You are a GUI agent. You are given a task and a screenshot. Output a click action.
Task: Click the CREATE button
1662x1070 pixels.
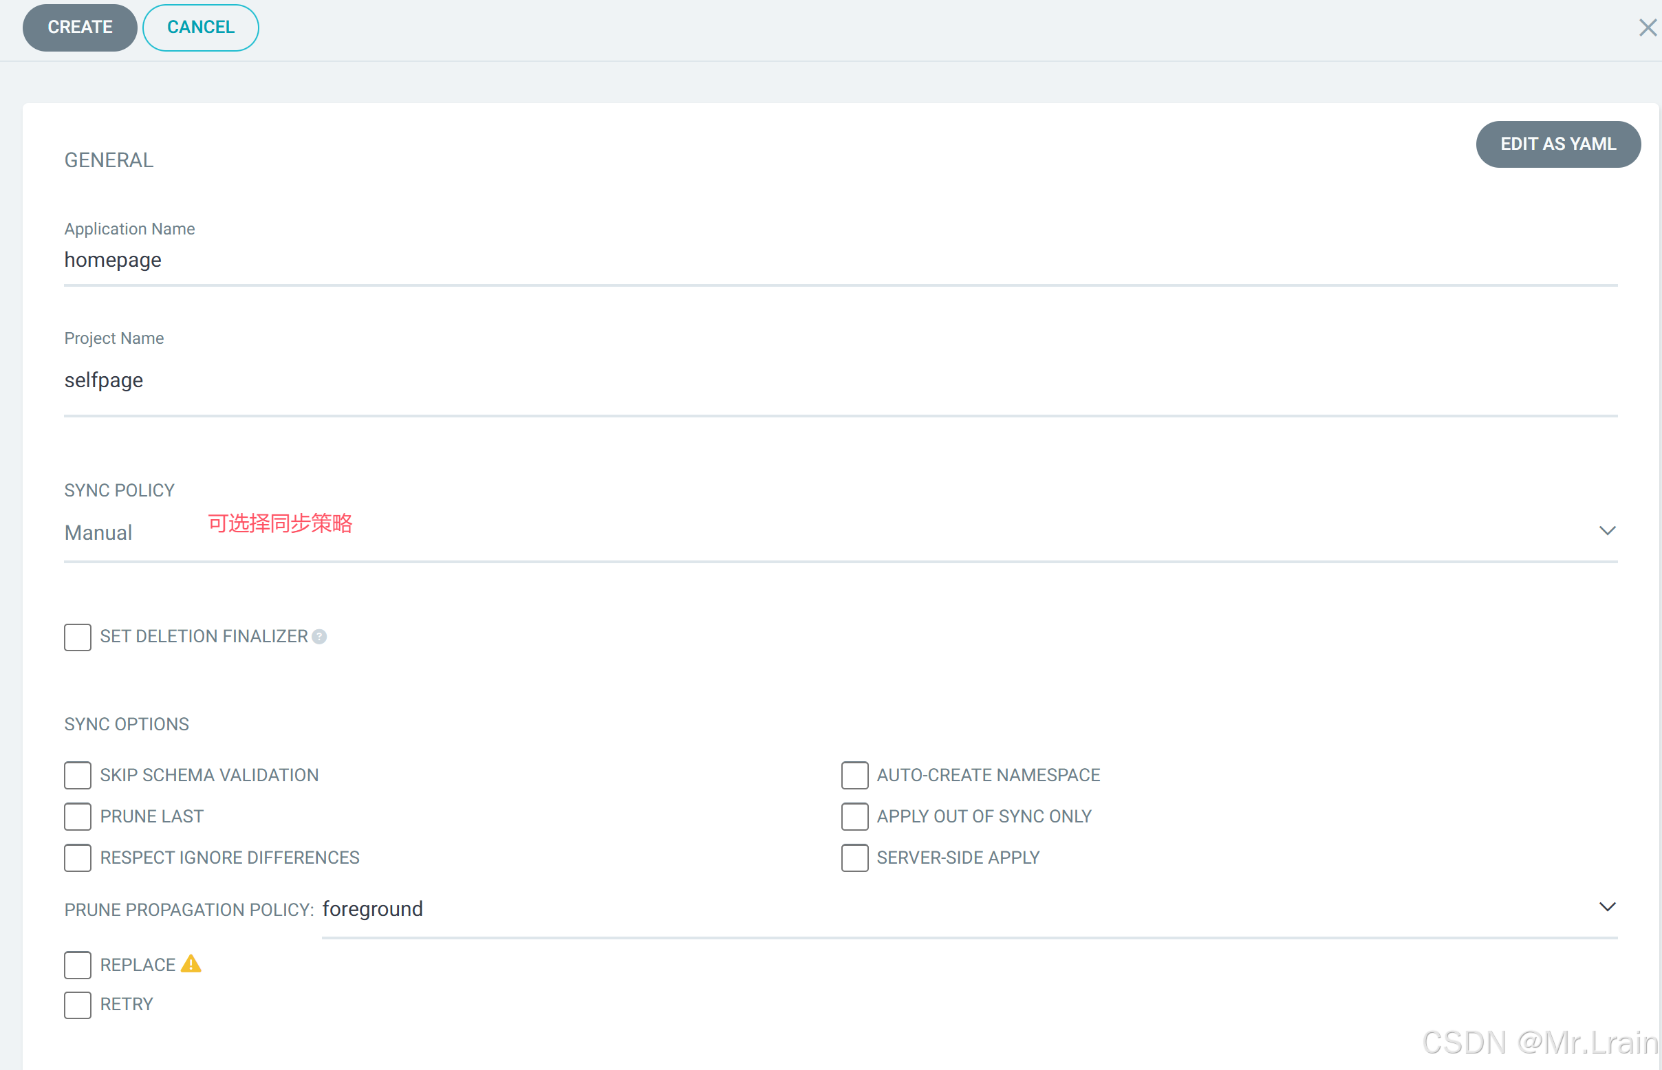(80, 27)
